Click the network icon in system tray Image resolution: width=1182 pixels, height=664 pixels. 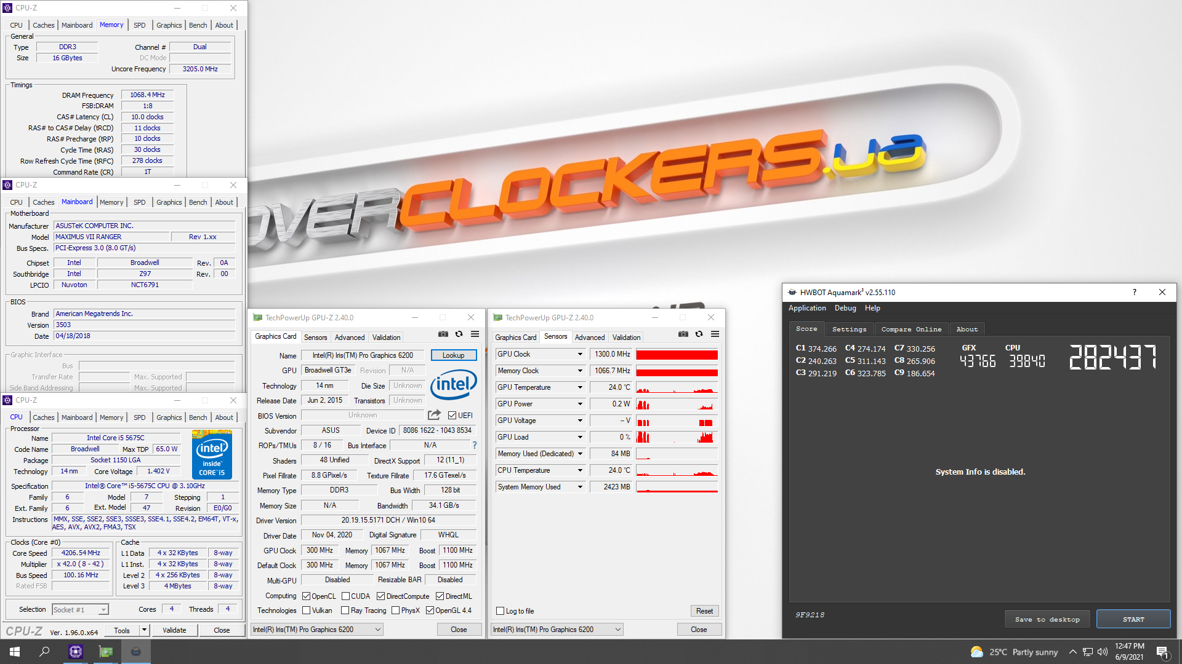point(1088,652)
